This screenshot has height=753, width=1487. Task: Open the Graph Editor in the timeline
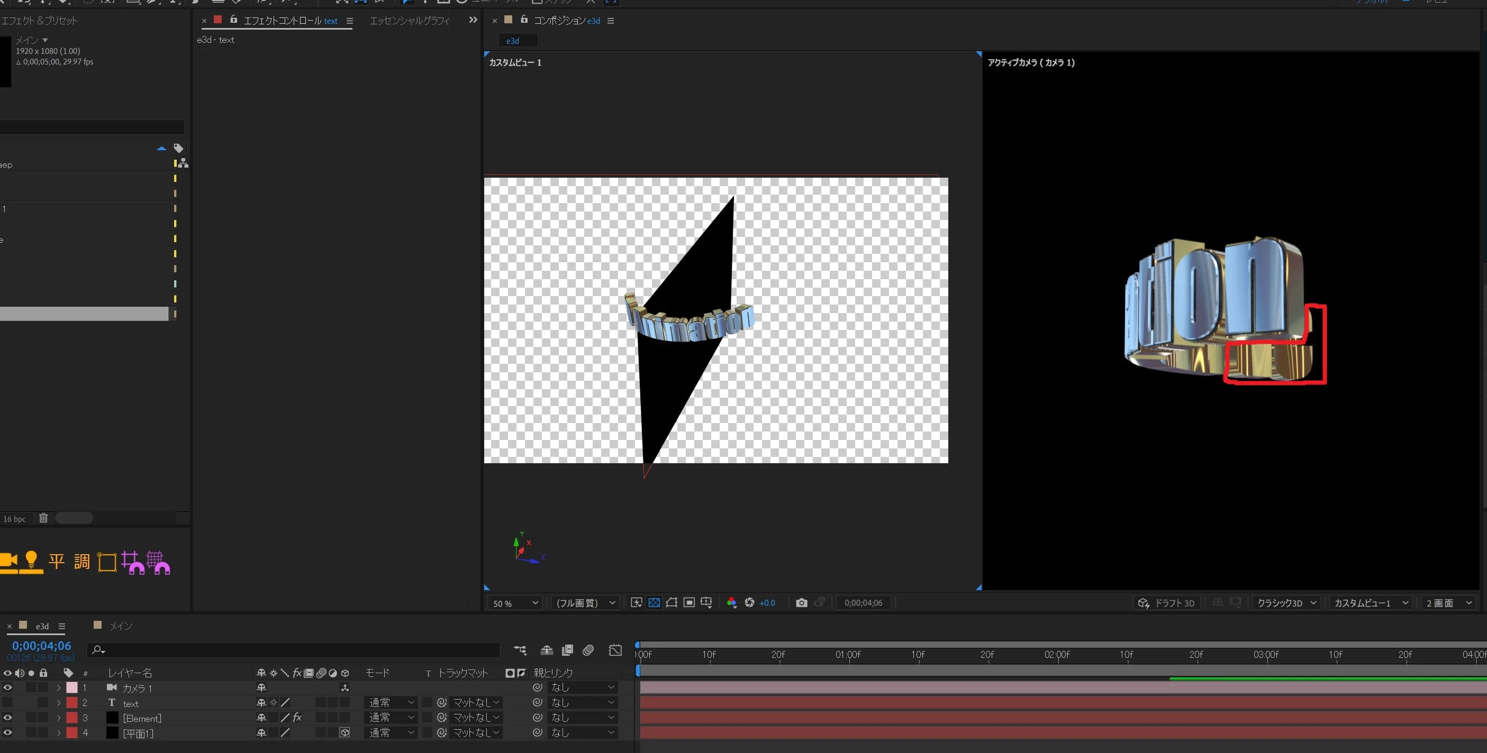(x=615, y=650)
